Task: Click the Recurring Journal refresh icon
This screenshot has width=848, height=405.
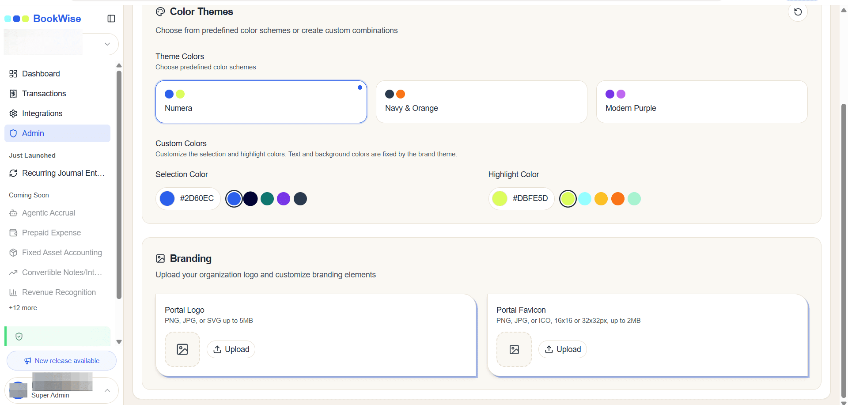Action: [13, 173]
